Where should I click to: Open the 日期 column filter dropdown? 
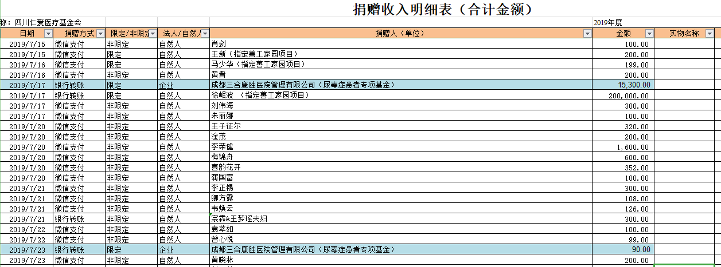(x=48, y=34)
